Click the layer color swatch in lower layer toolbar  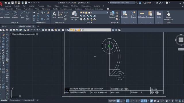pyautogui.click(x=81, y=30)
